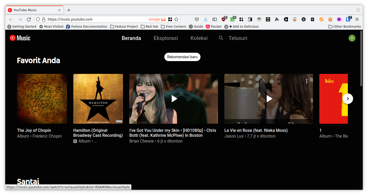The height and width of the screenshot is (195, 368).
Task: Open the black G circle extension
Action: [304, 19]
